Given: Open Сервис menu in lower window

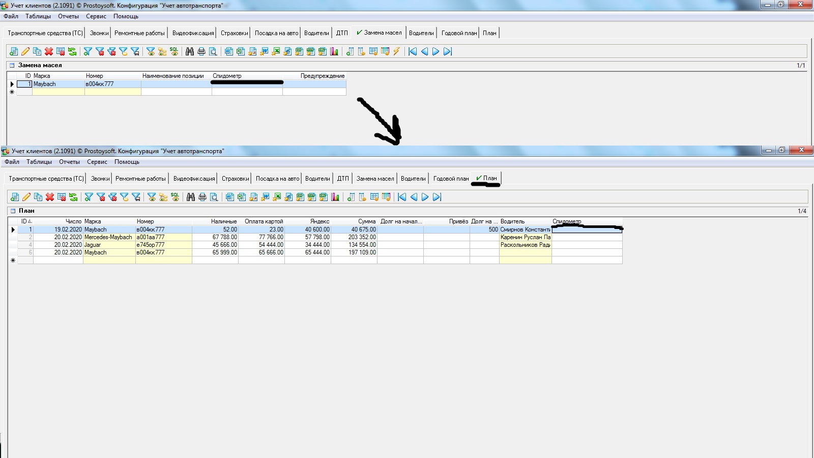Looking at the screenshot, I should (x=97, y=162).
